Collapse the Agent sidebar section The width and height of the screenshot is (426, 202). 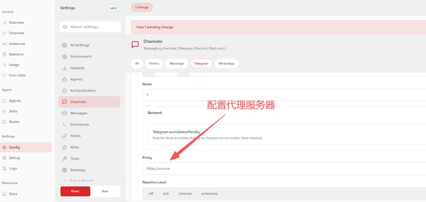[48, 90]
